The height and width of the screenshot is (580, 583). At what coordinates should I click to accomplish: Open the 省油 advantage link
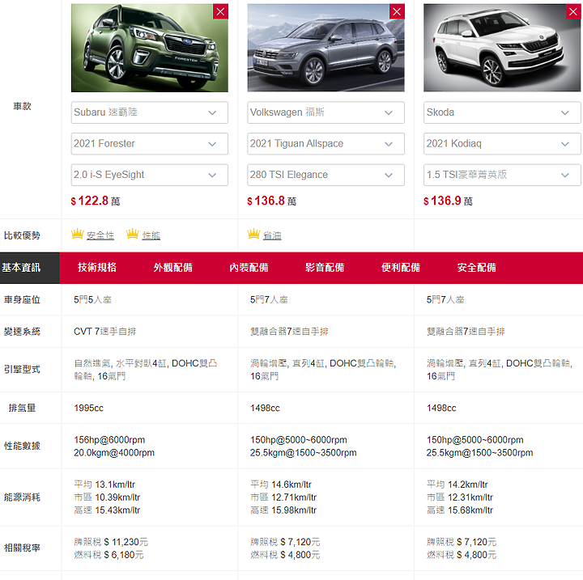272,235
